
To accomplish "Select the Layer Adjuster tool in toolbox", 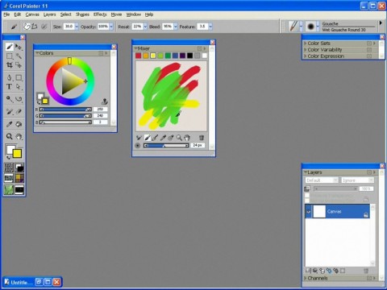I will pos(19,47).
